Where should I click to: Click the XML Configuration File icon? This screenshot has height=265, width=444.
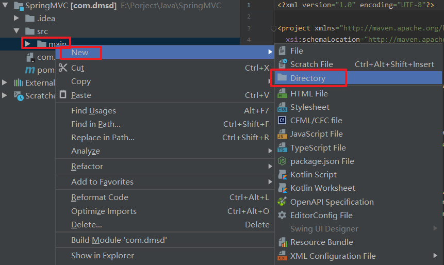(x=282, y=256)
